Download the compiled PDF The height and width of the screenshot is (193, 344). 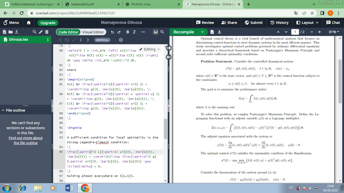[x=219, y=32]
